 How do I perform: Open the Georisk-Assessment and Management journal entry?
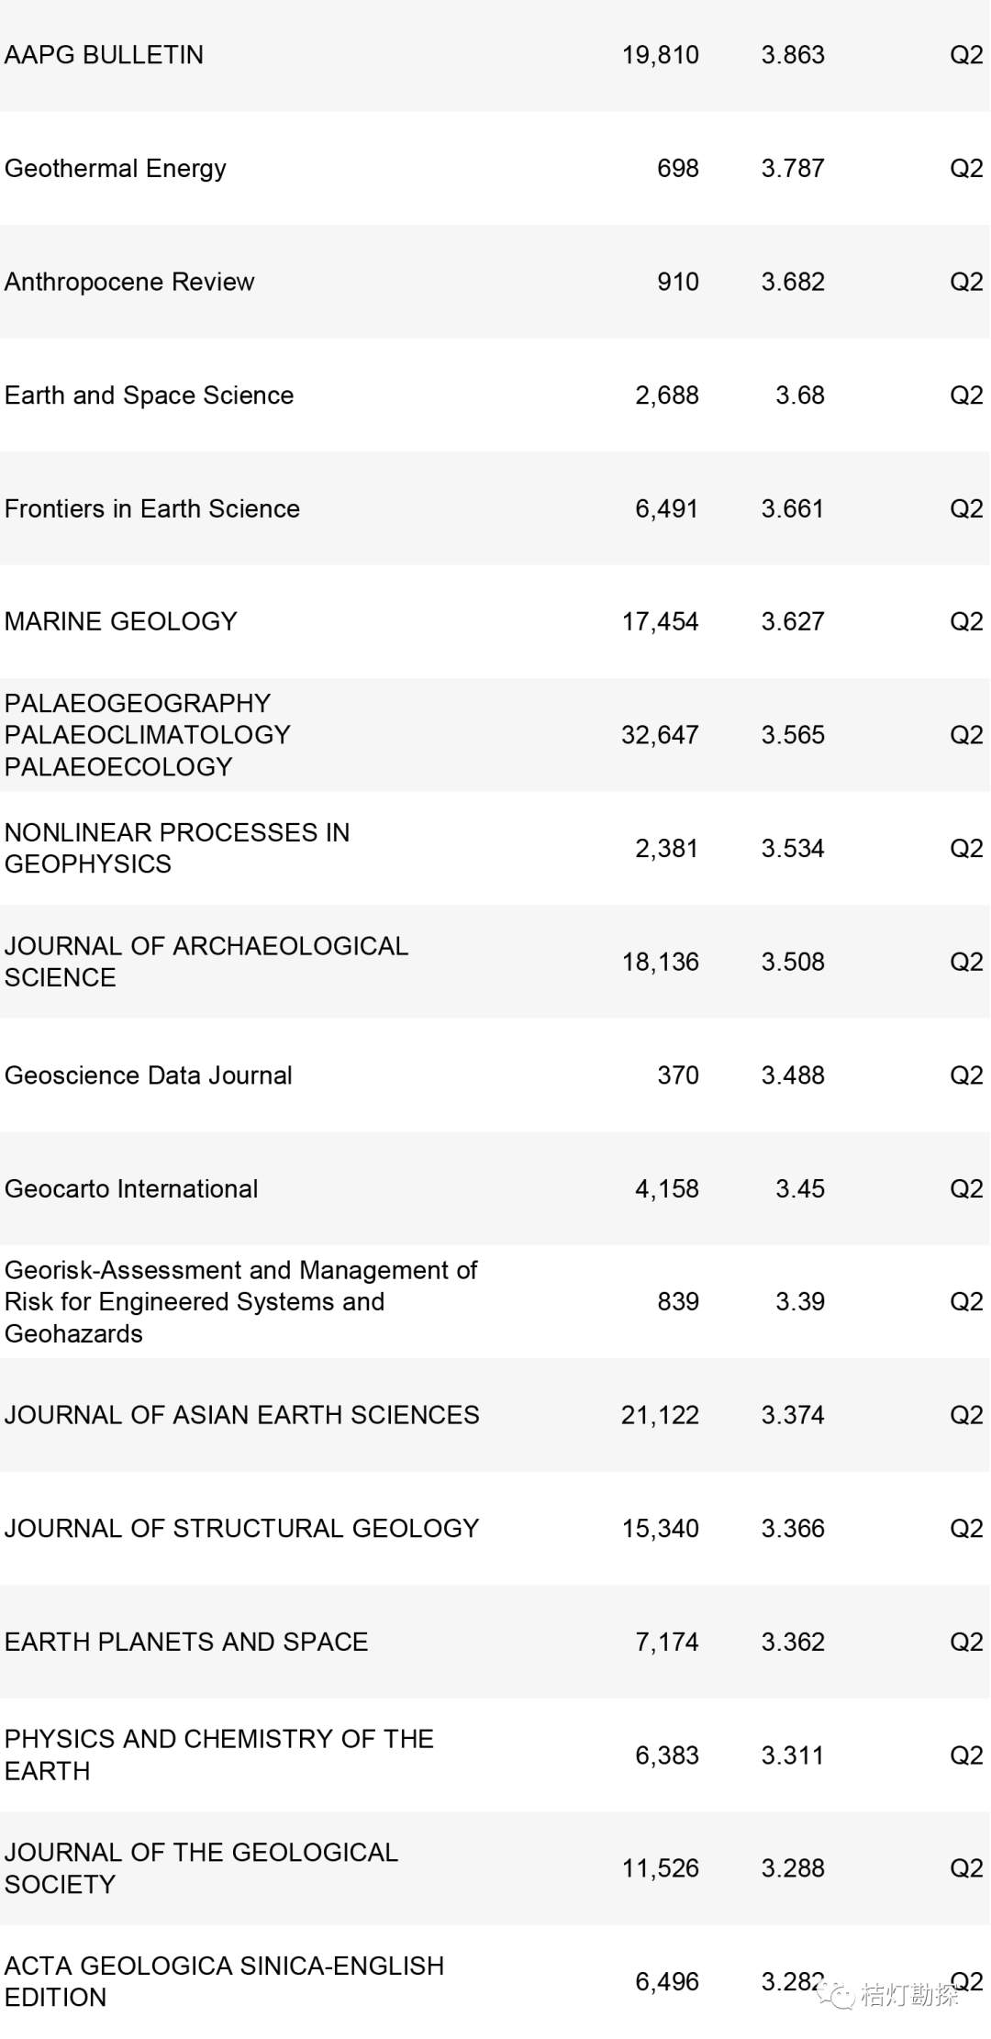point(240,1301)
